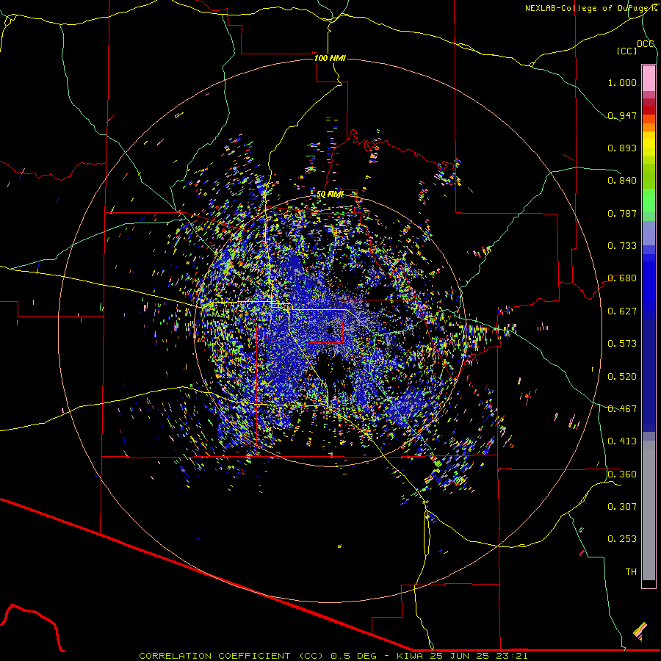This screenshot has width=661, height=661.
Task: Click the 0.467 legend value
Action: (622, 409)
